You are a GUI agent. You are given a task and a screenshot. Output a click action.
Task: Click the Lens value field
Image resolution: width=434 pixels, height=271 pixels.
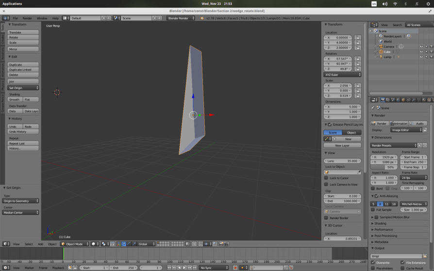tap(343, 161)
